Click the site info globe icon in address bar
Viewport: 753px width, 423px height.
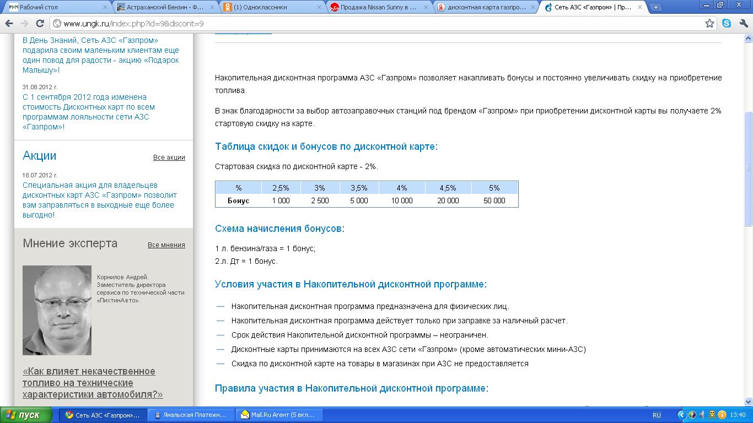pyautogui.click(x=57, y=24)
